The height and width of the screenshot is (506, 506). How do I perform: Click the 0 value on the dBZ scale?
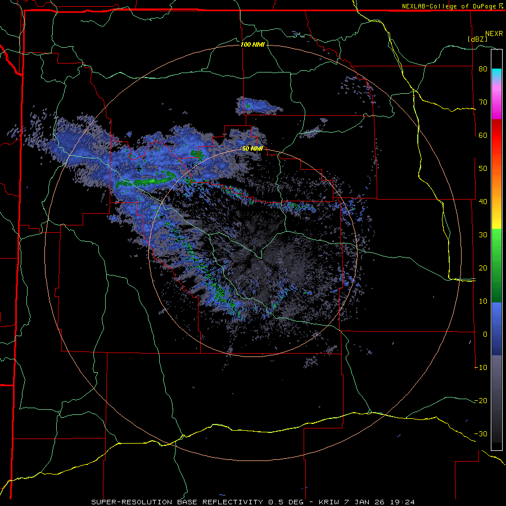(485, 335)
